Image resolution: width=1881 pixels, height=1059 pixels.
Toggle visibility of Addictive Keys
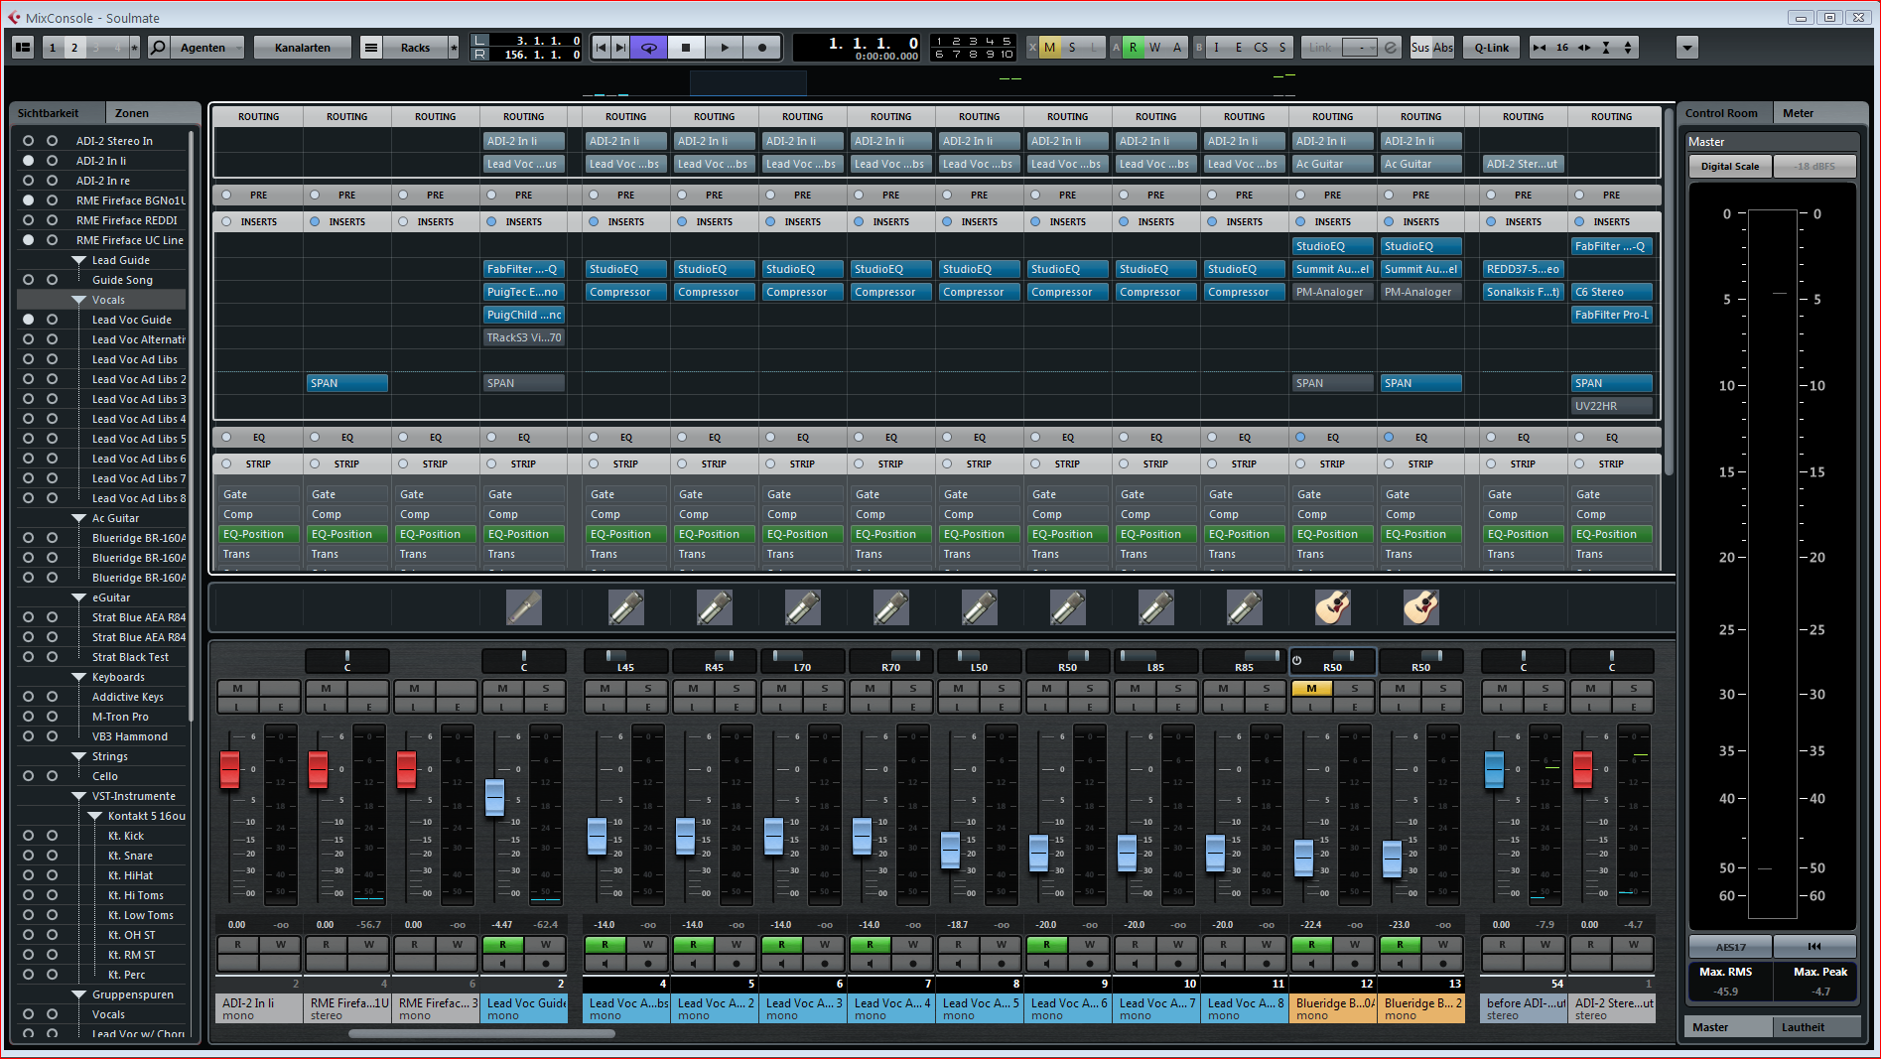[28, 697]
